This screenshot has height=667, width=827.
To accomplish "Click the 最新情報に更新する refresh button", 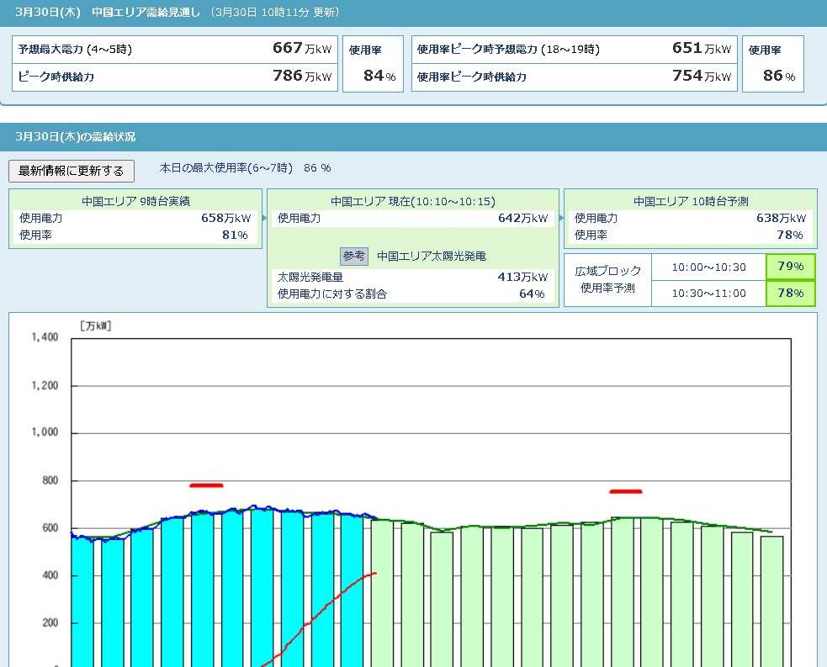I will [x=72, y=171].
